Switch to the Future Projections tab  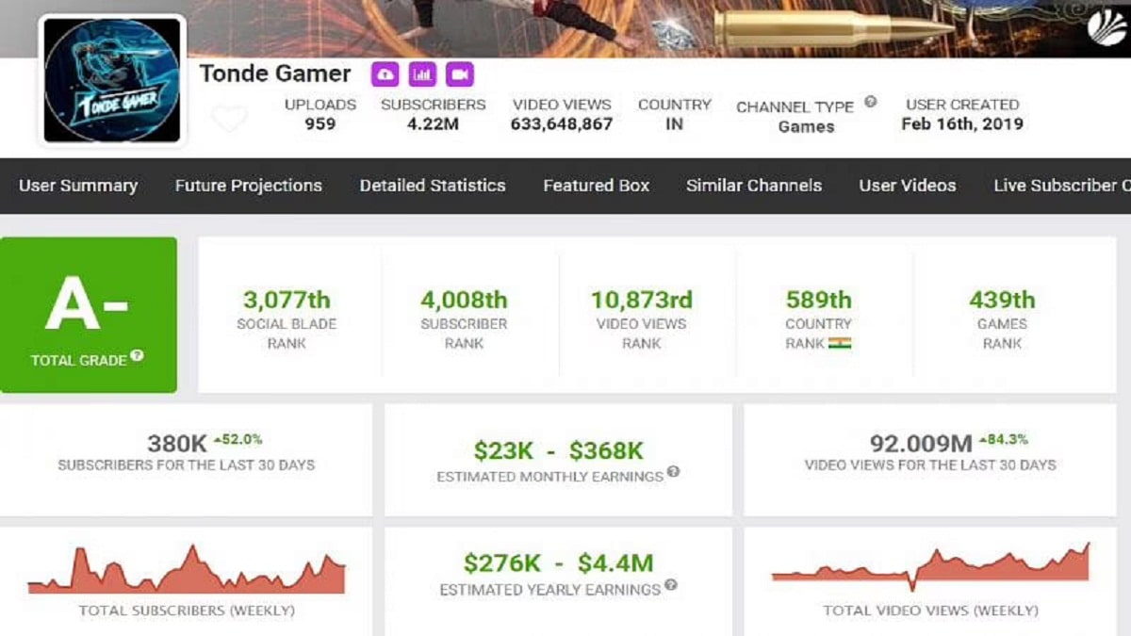[249, 186]
